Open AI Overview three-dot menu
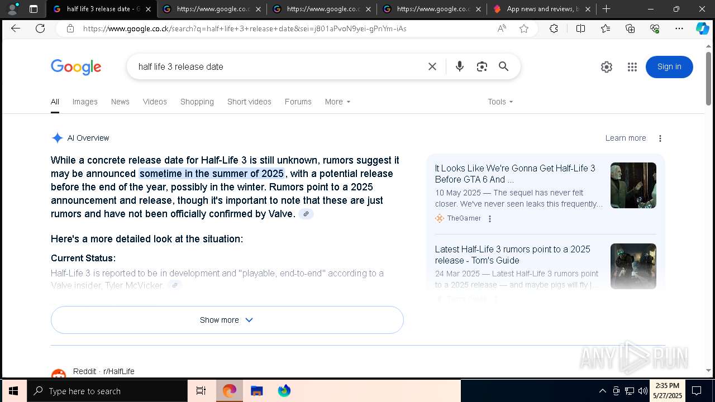Image resolution: width=715 pixels, height=402 pixels. (660, 138)
